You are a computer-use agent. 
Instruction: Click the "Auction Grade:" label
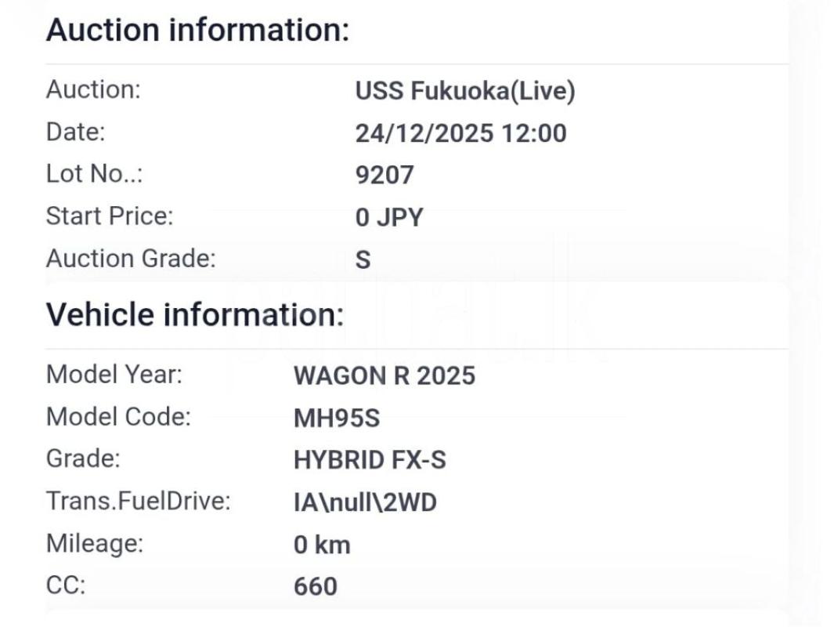pyautogui.click(x=131, y=258)
